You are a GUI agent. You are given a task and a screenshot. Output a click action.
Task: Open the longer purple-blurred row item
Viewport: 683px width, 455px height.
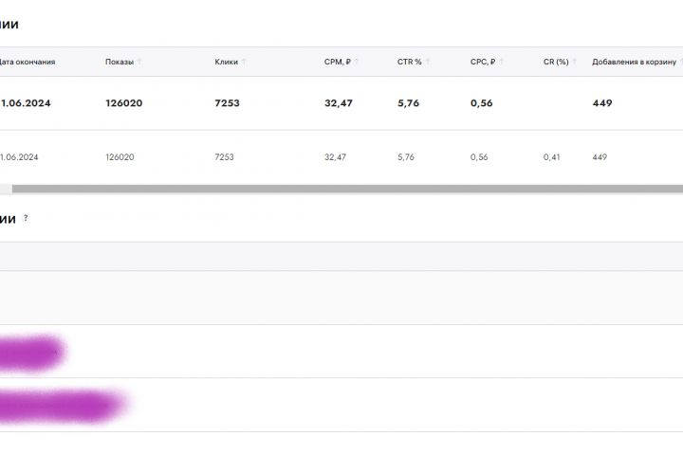[x=59, y=406]
